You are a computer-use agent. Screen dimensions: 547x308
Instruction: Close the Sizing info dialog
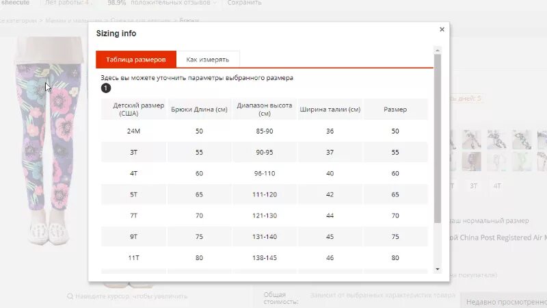point(442,29)
